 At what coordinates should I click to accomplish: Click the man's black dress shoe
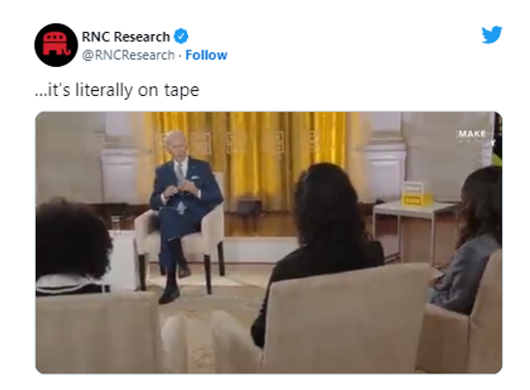[170, 295]
